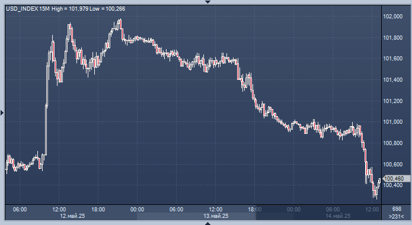Select the dimmed 14.май.25 date label

pos(338,216)
